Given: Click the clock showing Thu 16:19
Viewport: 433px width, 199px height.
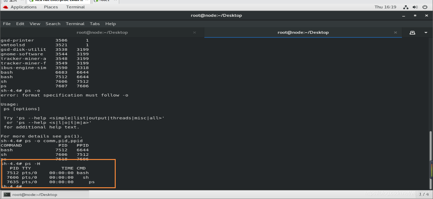Looking at the screenshot, I should click(x=385, y=7).
